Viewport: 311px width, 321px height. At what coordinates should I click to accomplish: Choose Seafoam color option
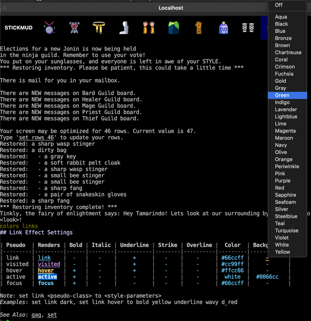tap(287, 202)
